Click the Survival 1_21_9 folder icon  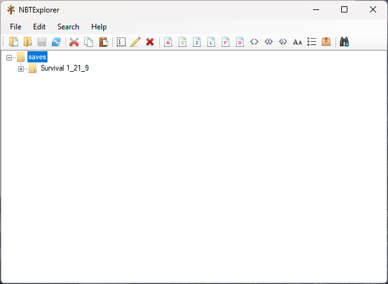tap(33, 68)
